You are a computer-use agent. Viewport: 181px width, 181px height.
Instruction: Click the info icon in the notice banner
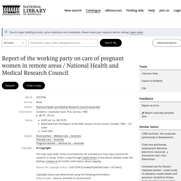6,32
